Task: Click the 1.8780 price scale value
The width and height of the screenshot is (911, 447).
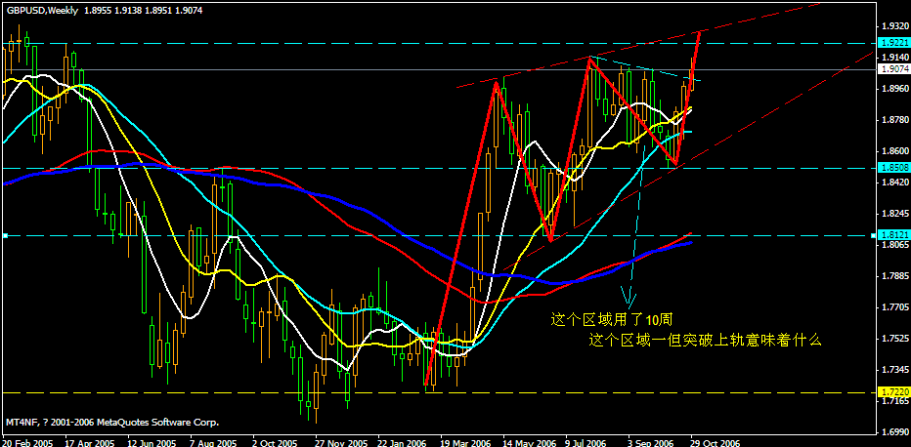Action: tap(893, 121)
